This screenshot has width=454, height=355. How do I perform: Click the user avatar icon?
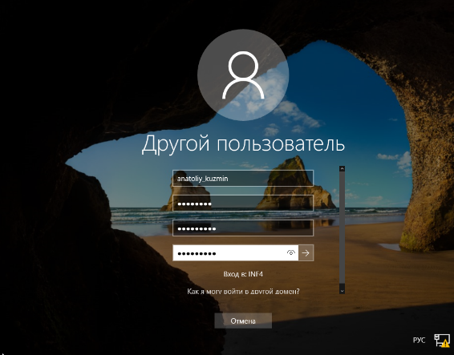coord(243,75)
